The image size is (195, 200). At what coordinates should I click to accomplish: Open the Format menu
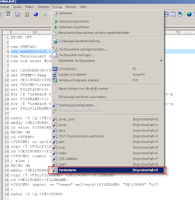pos(5,7)
